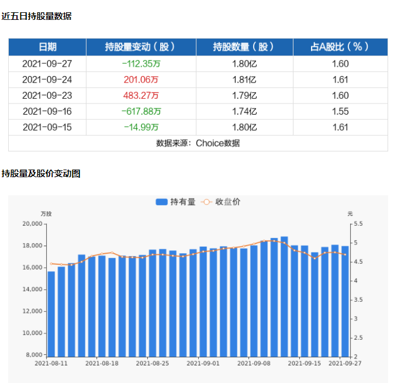Click the 数据来源：Choice数据 footer text
394x383 pixels.
[198, 143]
